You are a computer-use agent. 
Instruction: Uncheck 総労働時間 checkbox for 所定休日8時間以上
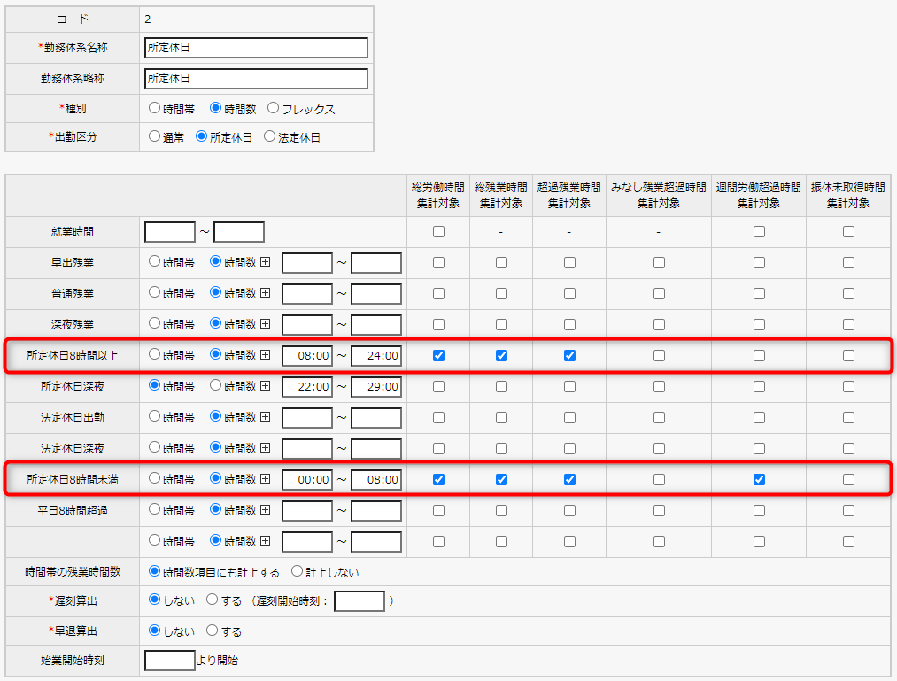click(438, 355)
